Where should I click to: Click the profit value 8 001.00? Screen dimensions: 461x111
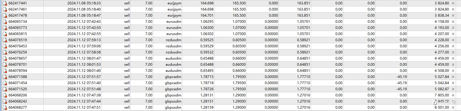(442, 107)
